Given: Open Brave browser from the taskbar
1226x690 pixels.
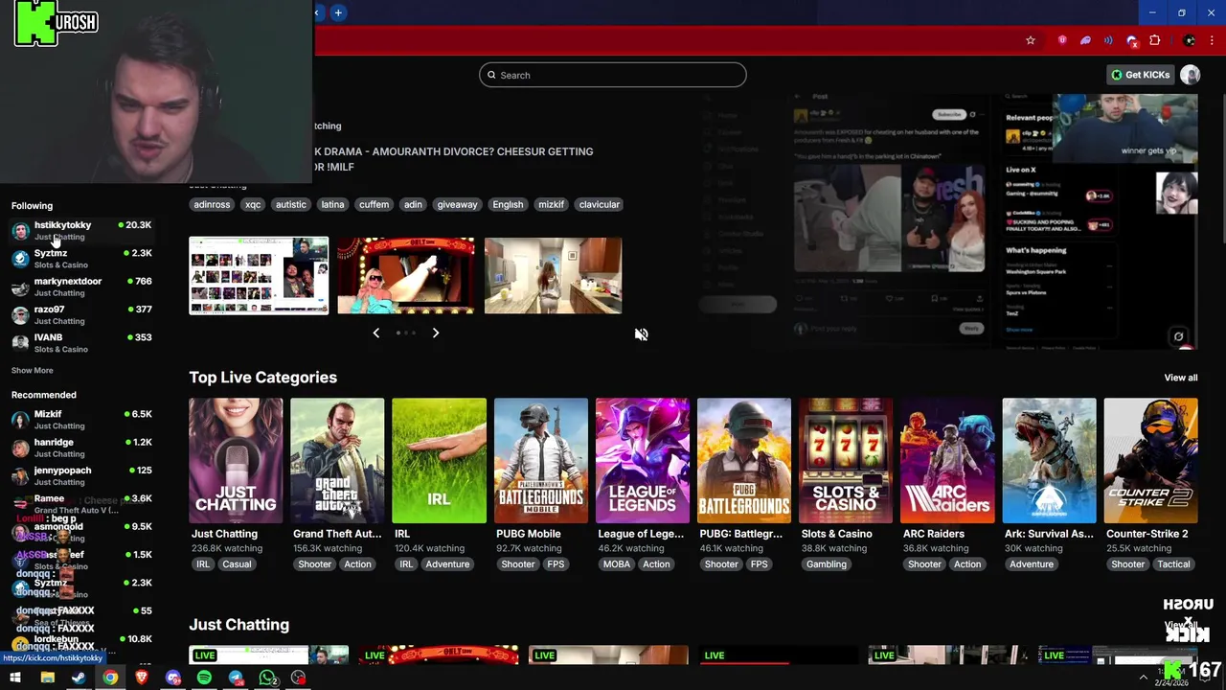Looking at the screenshot, I should pyautogui.click(x=142, y=678).
